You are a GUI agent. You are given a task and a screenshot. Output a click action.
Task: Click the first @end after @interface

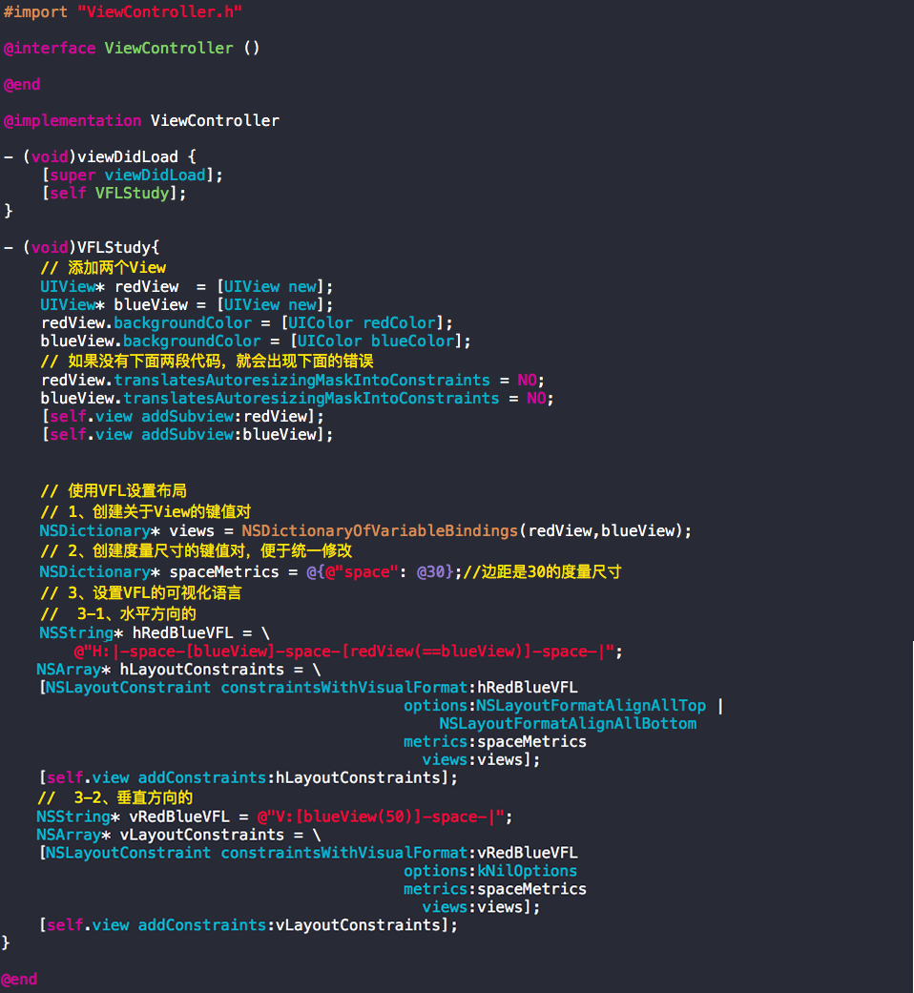point(22,84)
